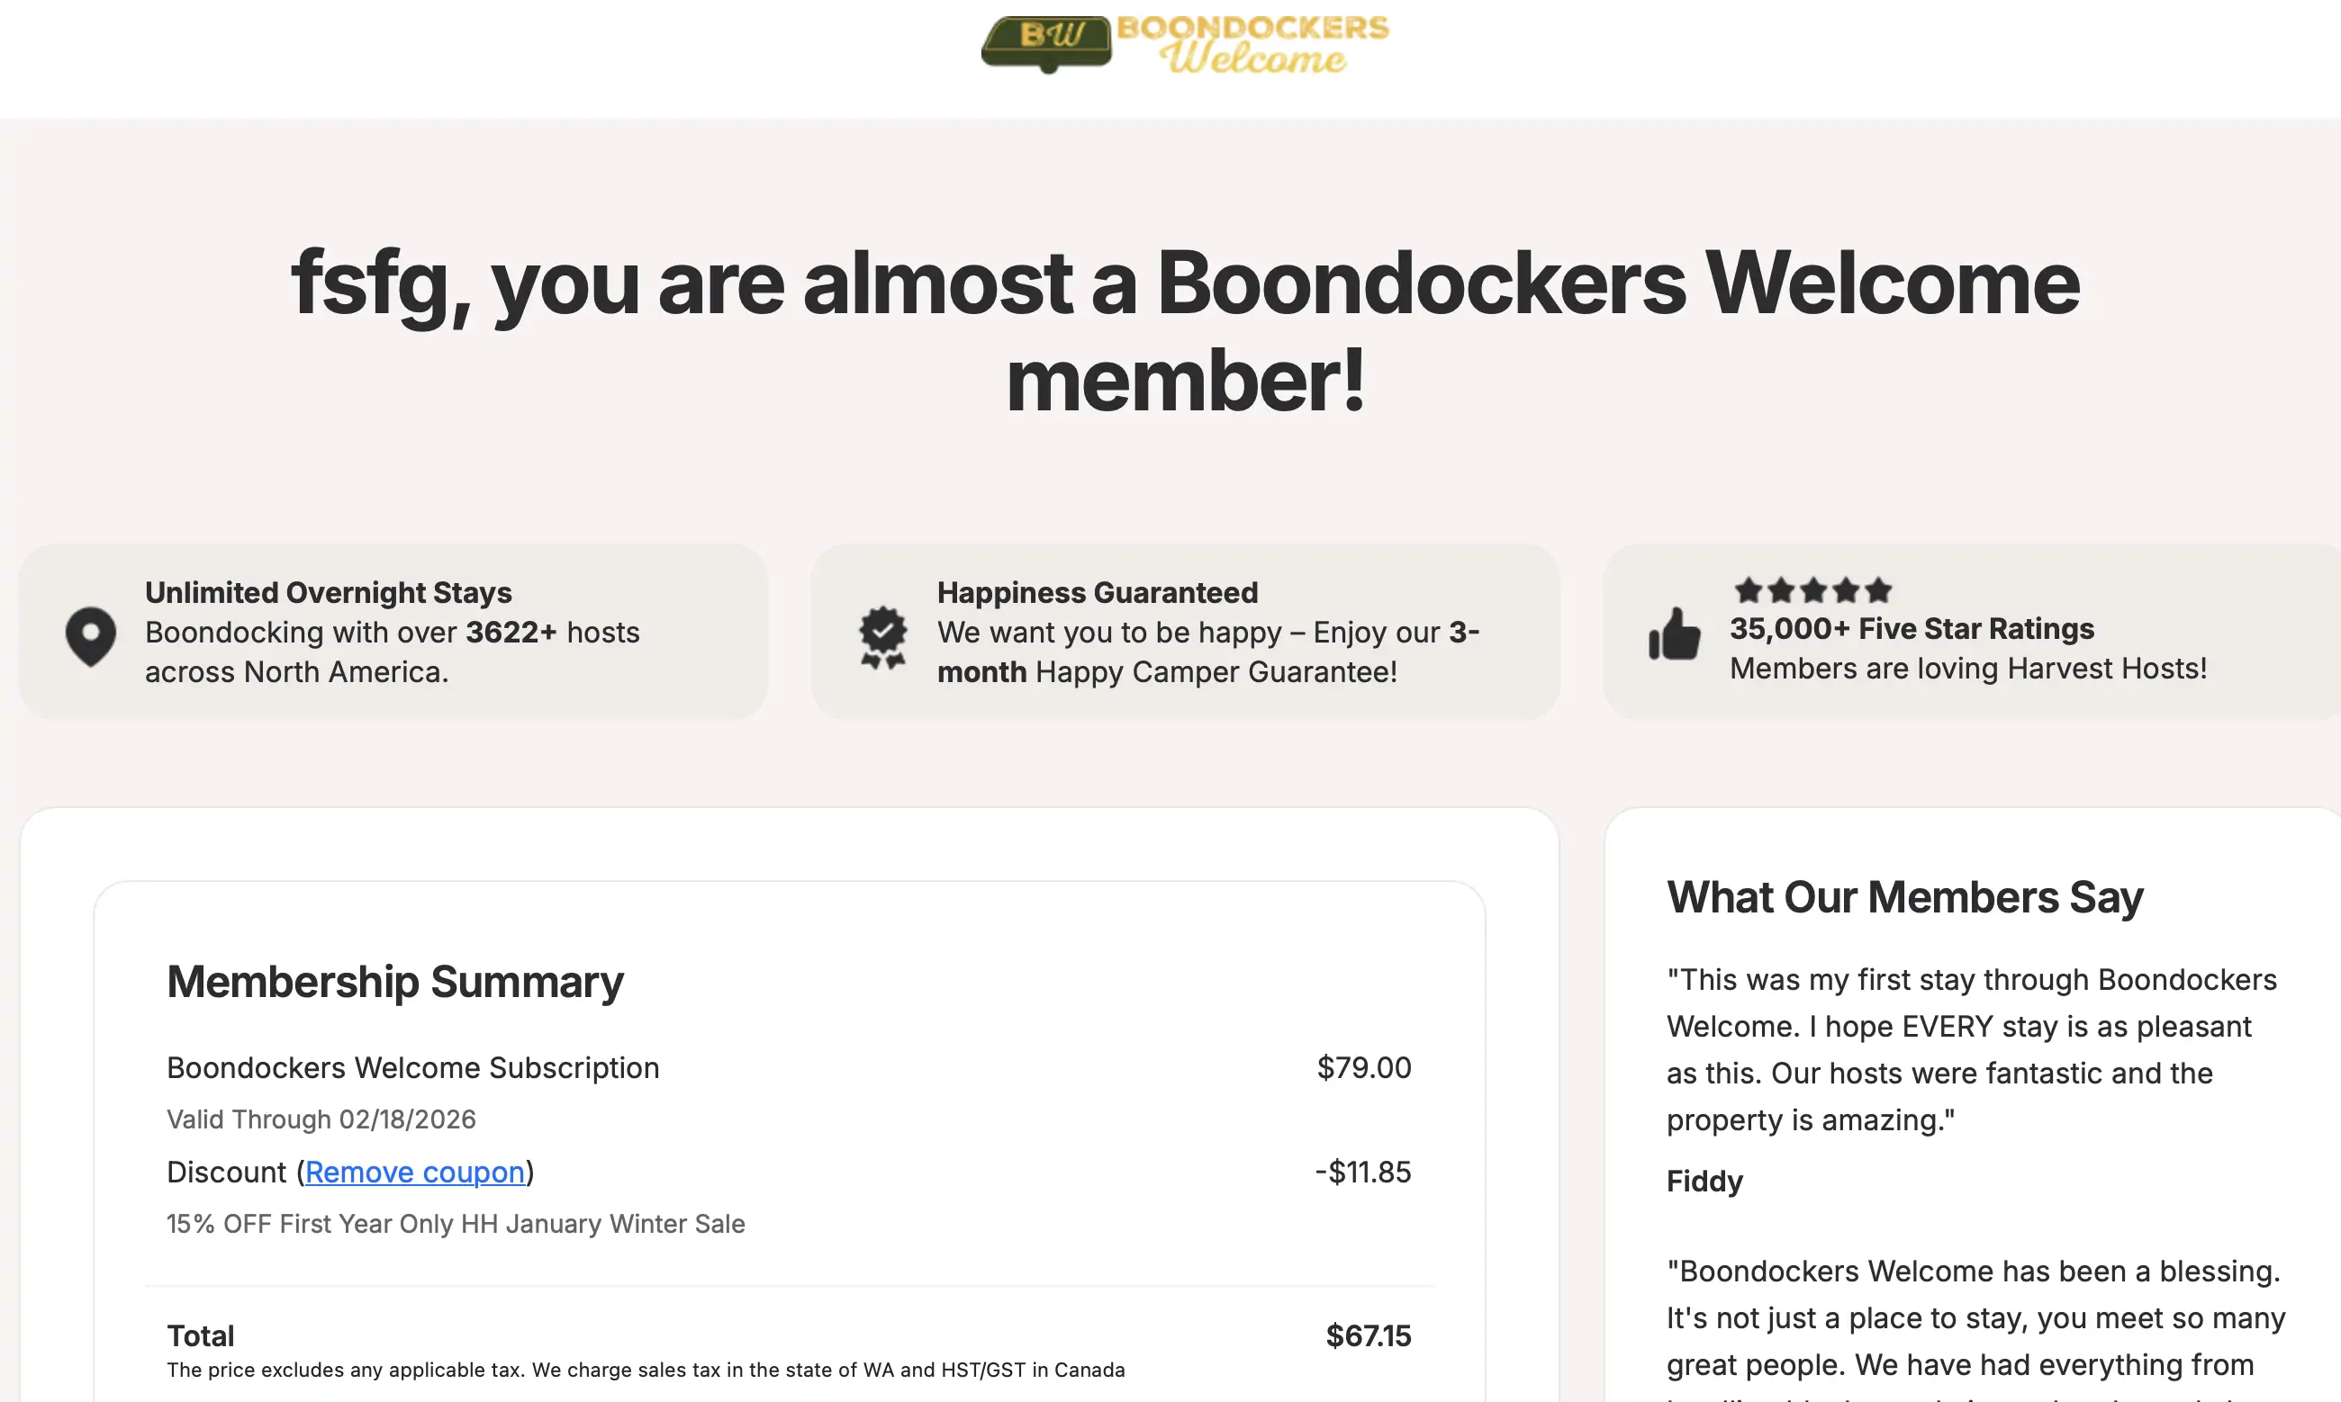Click the $67.15 total amount
Screen dimensions: 2341x1402
point(1369,1336)
